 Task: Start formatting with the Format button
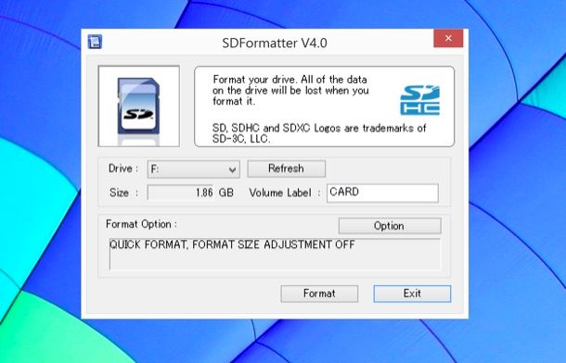(319, 294)
